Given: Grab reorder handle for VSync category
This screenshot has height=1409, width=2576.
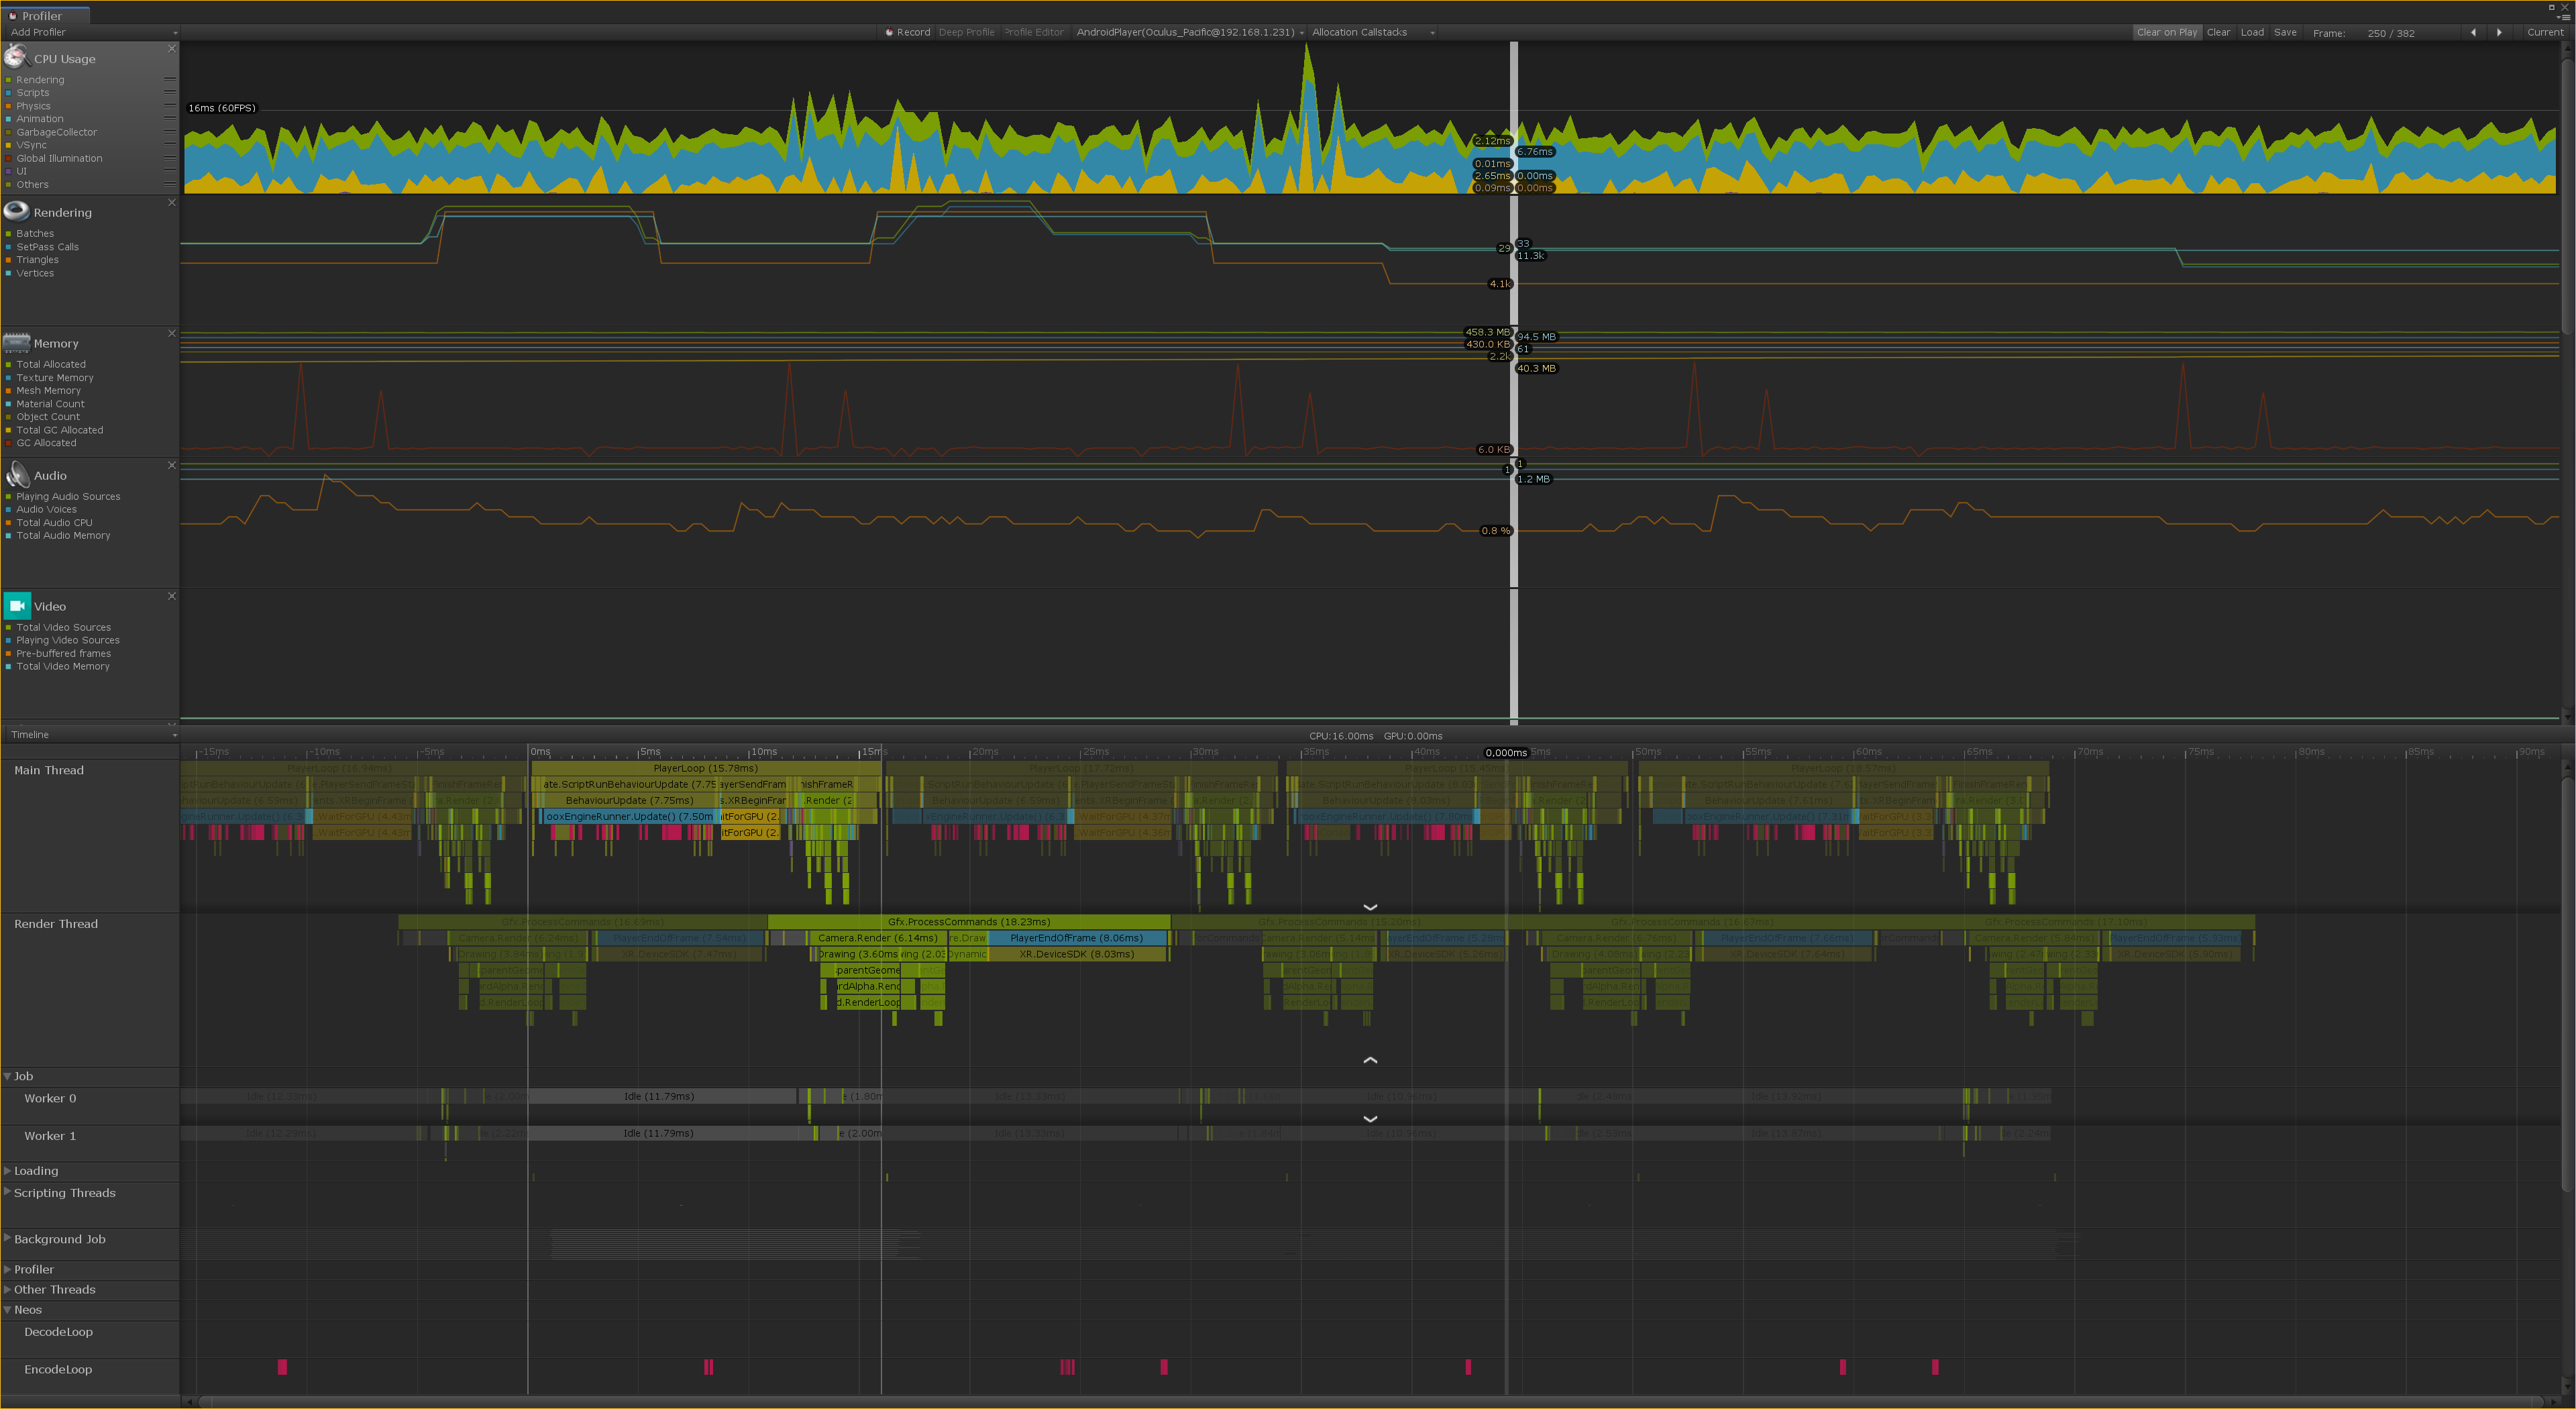Looking at the screenshot, I should [x=169, y=144].
